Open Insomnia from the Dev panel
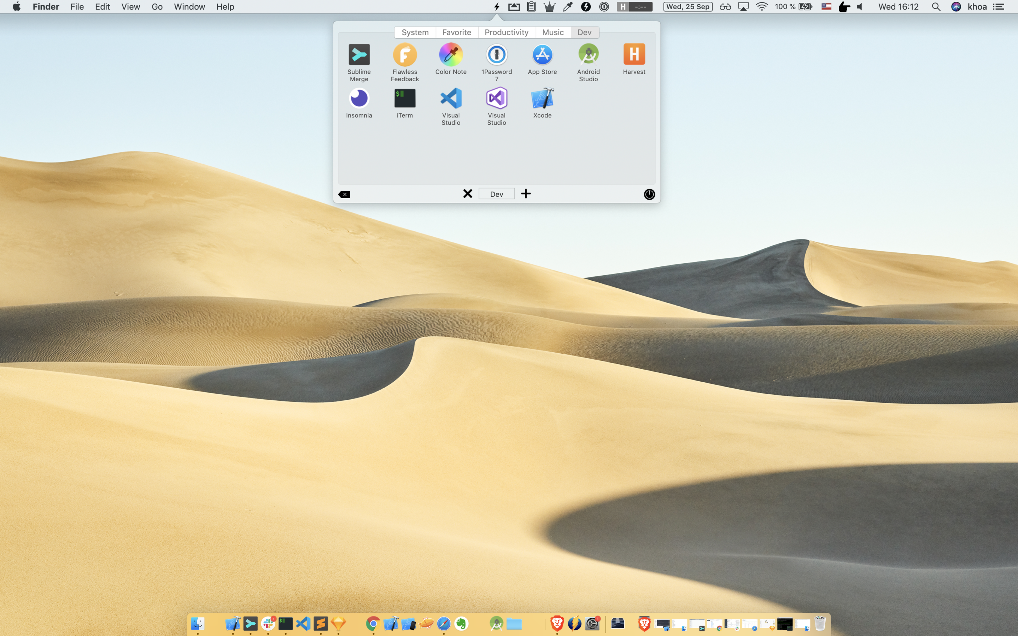Viewport: 1018px width, 636px height. tap(359, 99)
